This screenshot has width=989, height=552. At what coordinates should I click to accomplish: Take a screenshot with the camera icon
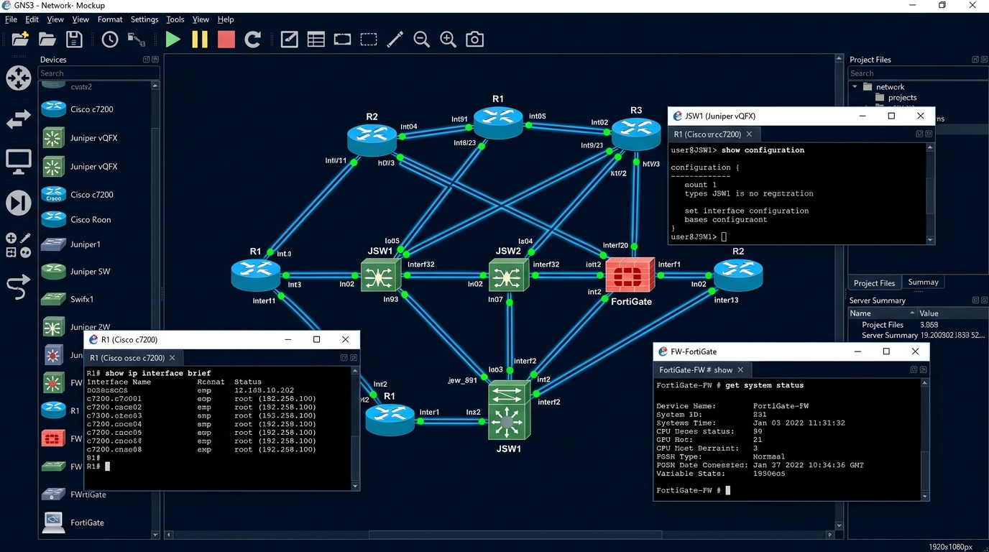[x=474, y=39]
